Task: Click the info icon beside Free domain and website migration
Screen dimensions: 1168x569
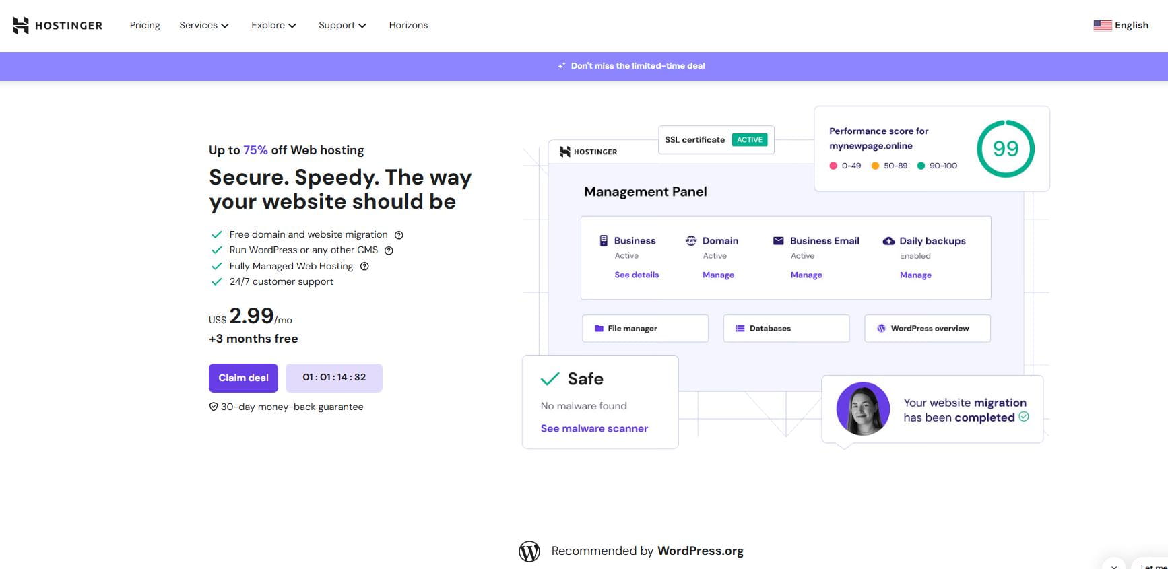Action: tap(399, 235)
